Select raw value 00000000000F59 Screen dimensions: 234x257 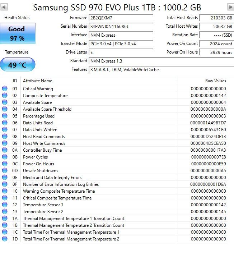click(209, 164)
